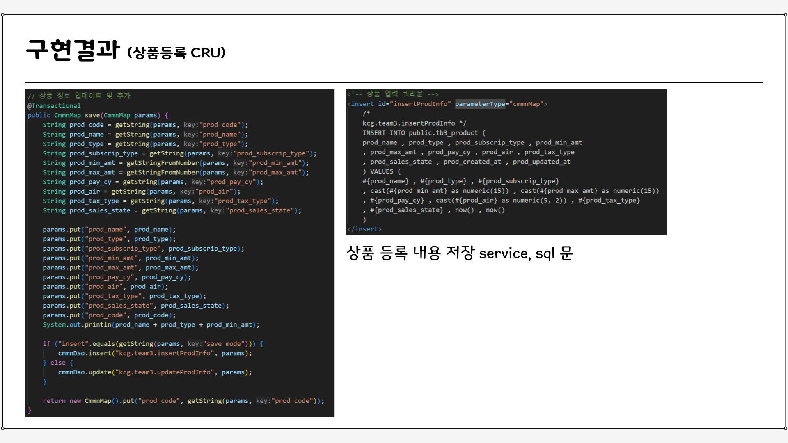The height and width of the screenshot is (443, 788).
Task: Click params.put("prod_max_amt") line
Action: point(121,267)
